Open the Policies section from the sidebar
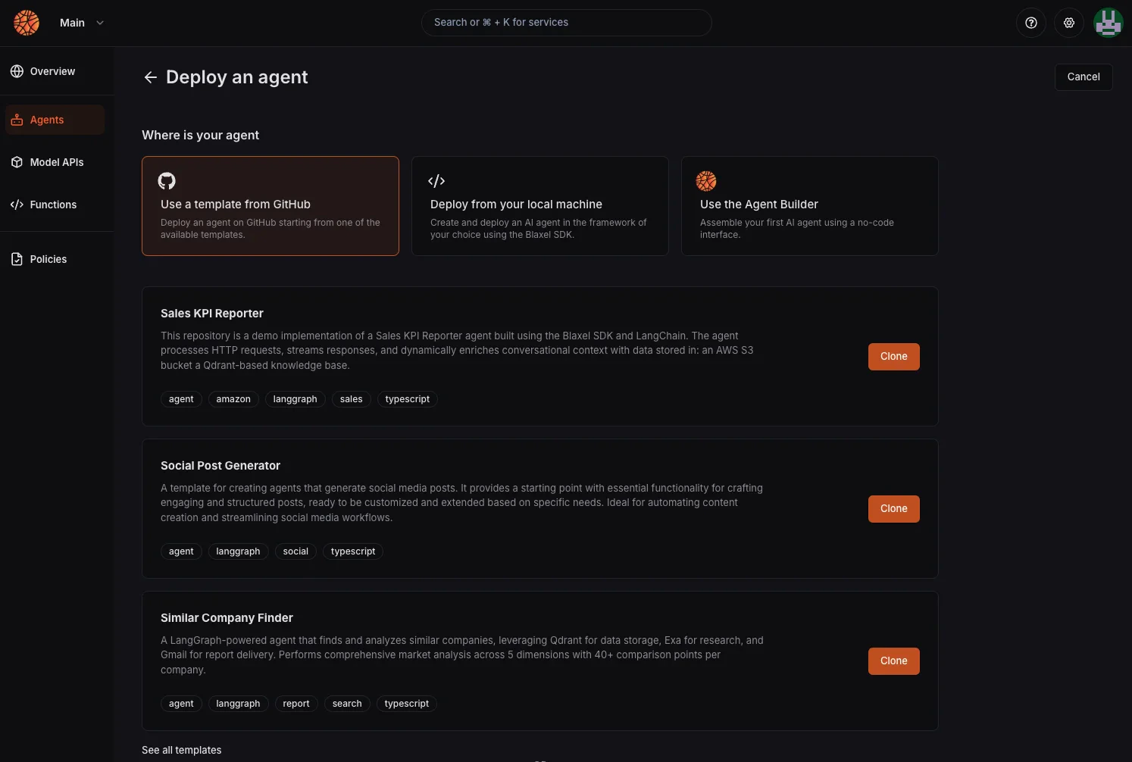The width and height of the screenshot is (1132, 762). tap(47, 258)
